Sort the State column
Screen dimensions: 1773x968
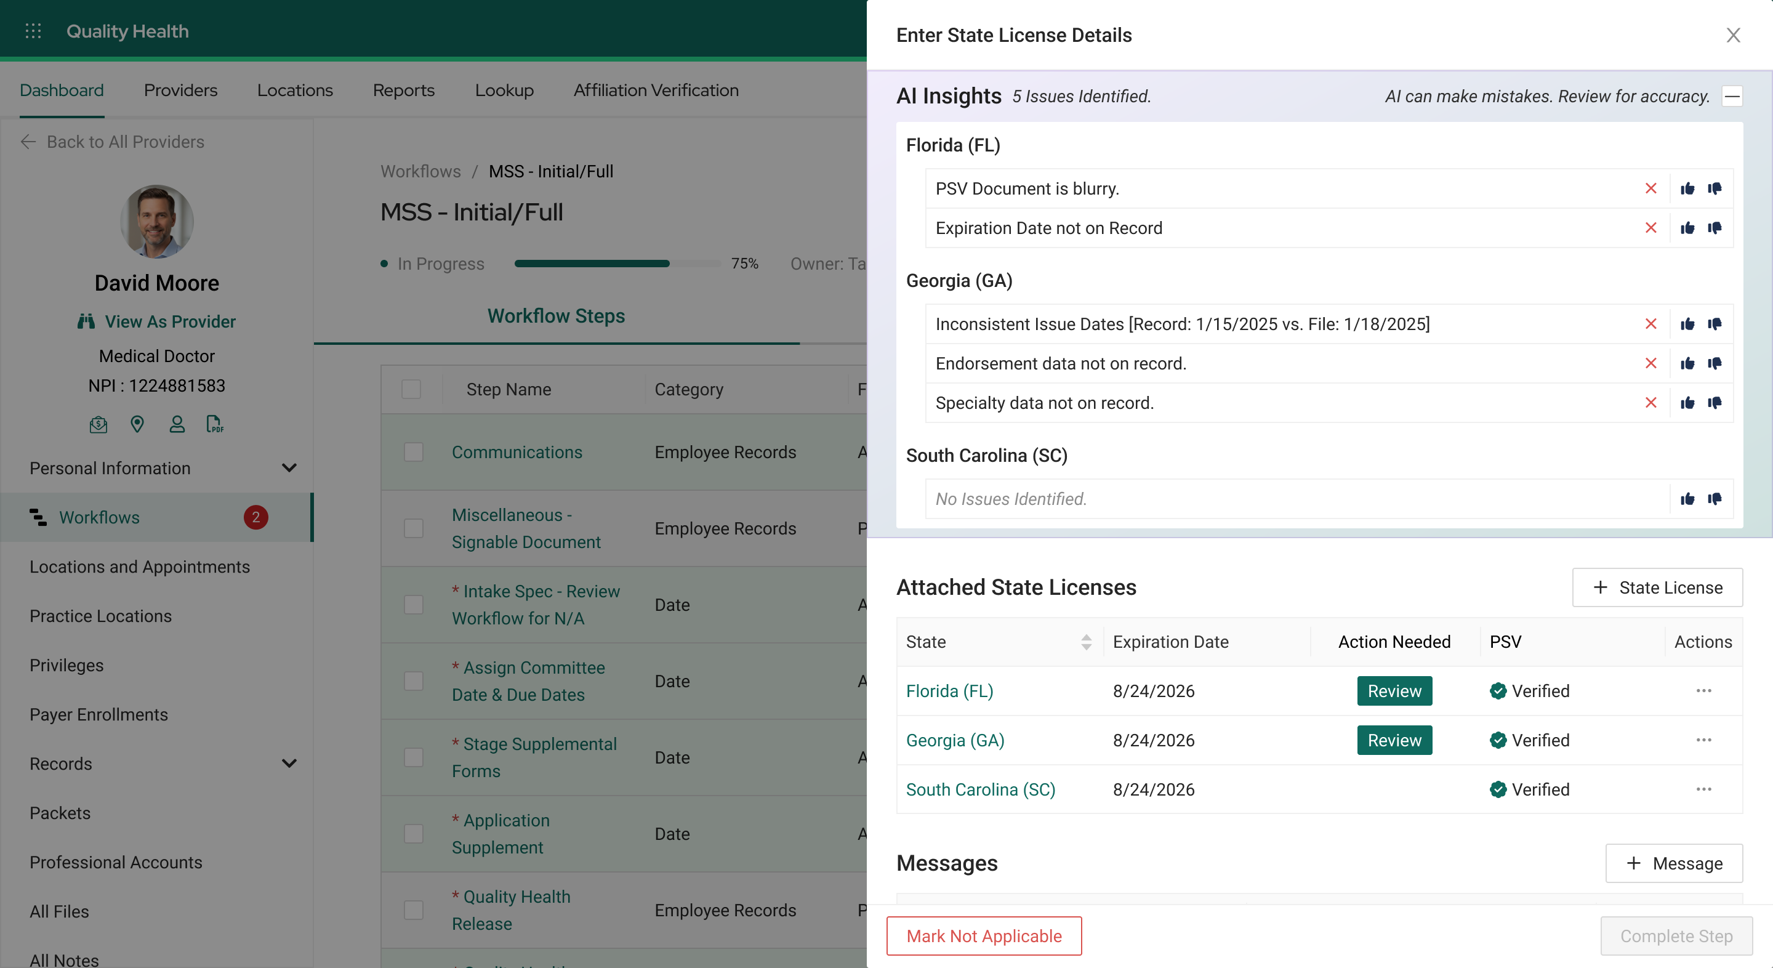click(1086, 642)
